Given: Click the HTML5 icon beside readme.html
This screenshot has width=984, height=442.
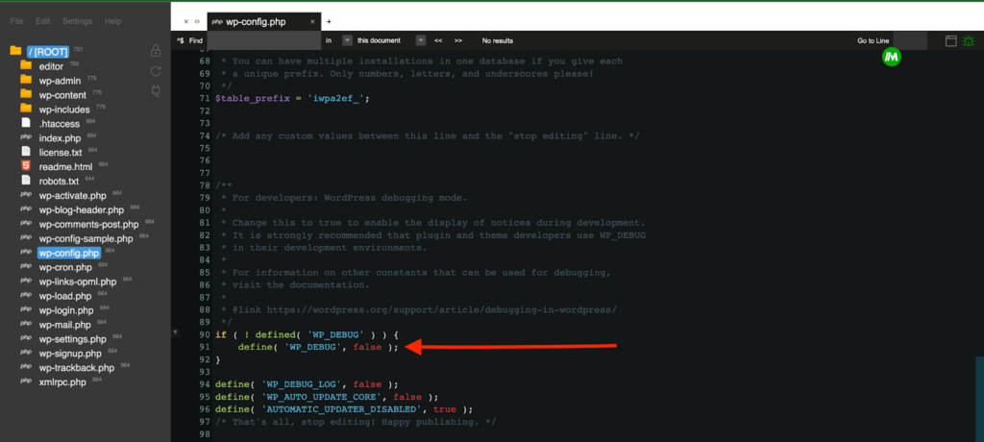Looking at the screenshot, I should click(x=26, y=166).
